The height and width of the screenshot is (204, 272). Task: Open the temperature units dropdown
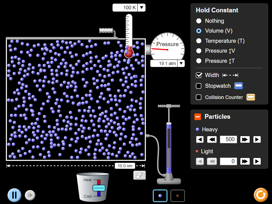[x=142, y=8]
